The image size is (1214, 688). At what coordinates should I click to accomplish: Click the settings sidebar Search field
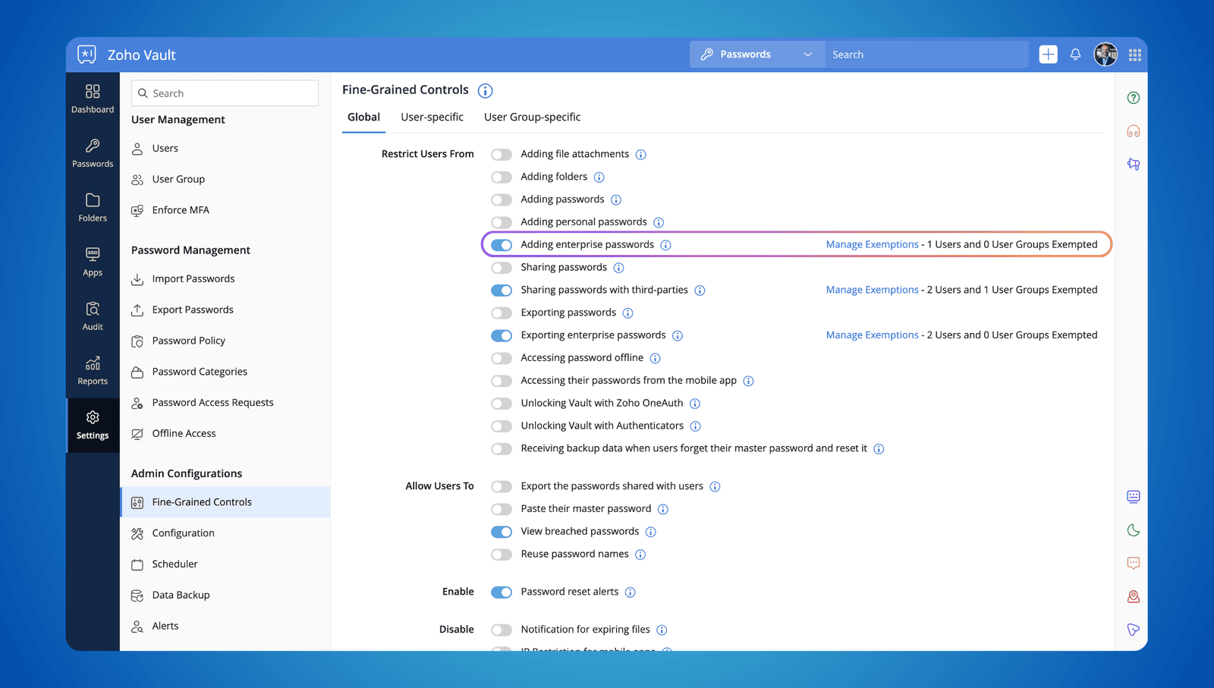point(225,93)
